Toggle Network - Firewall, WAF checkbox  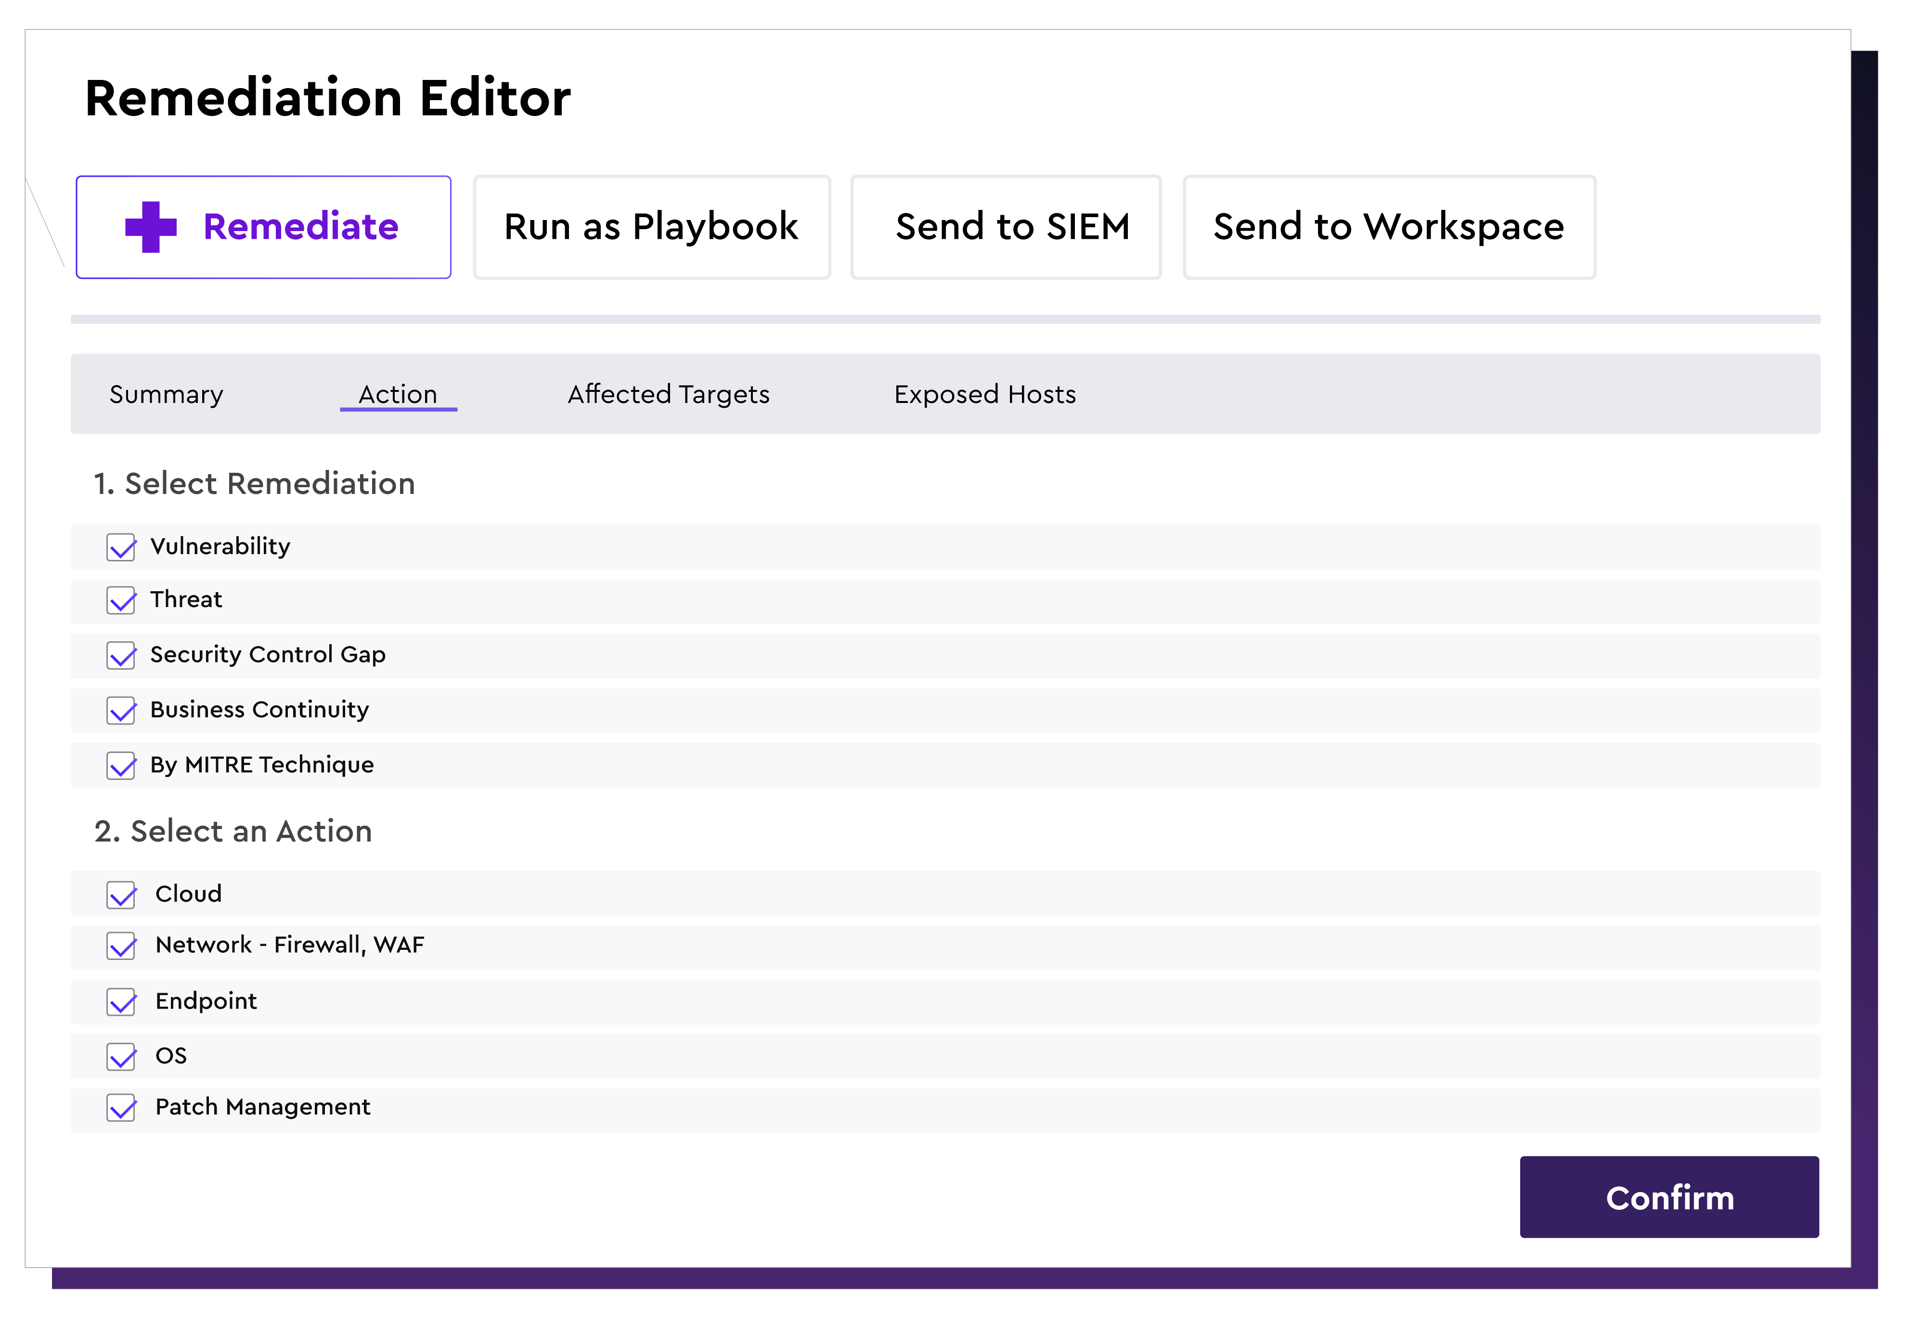pyautogui.click(x=122, y=946)
